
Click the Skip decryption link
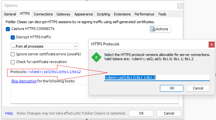(x=24, y=81)
